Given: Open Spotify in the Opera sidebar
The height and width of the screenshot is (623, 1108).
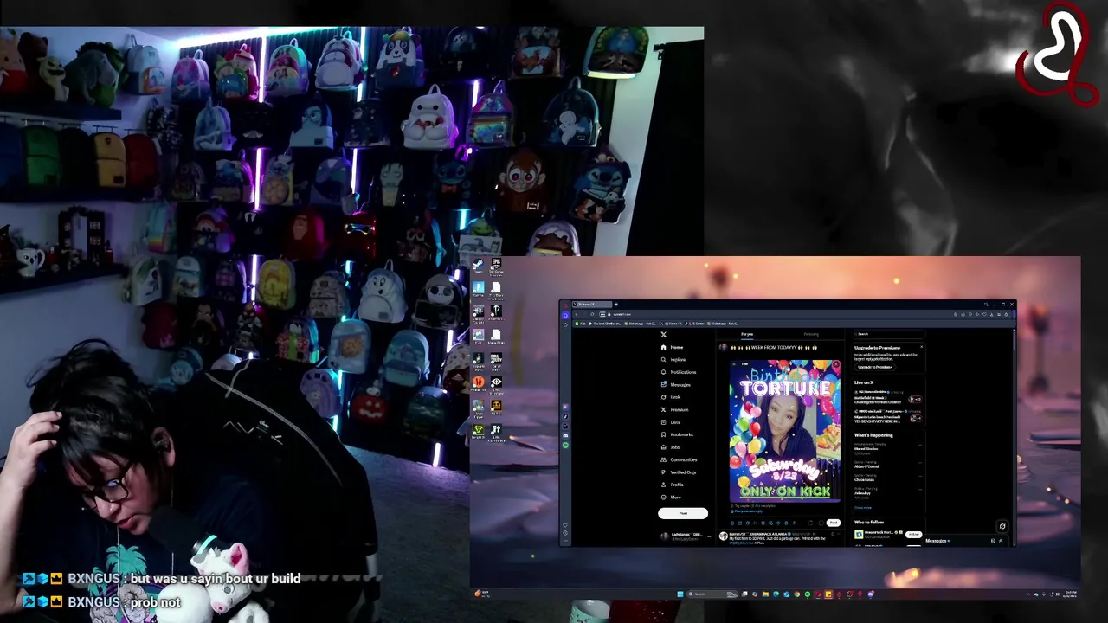Looking at the screenshot, I should [565, 445].
